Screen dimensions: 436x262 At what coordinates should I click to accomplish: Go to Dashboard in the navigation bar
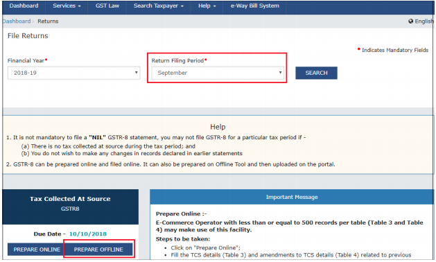[24, 6]
